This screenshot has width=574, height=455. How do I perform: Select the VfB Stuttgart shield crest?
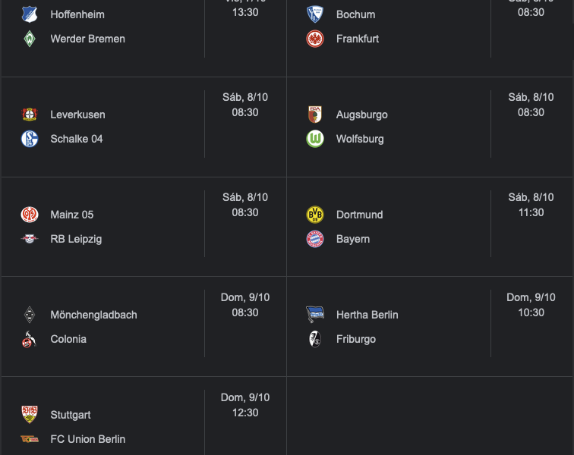click(x=30, y=415)
